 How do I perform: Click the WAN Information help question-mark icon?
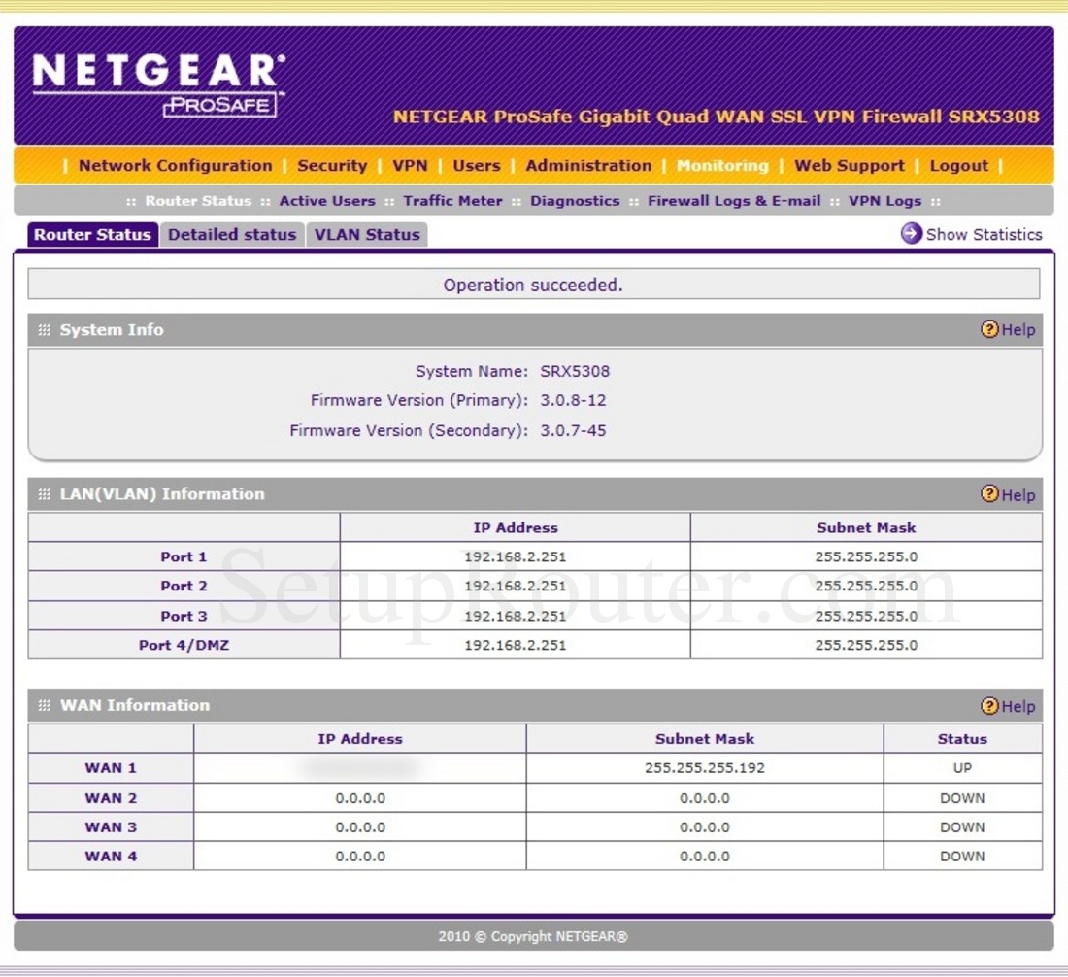pyautogui.click(x=989, y=706)
